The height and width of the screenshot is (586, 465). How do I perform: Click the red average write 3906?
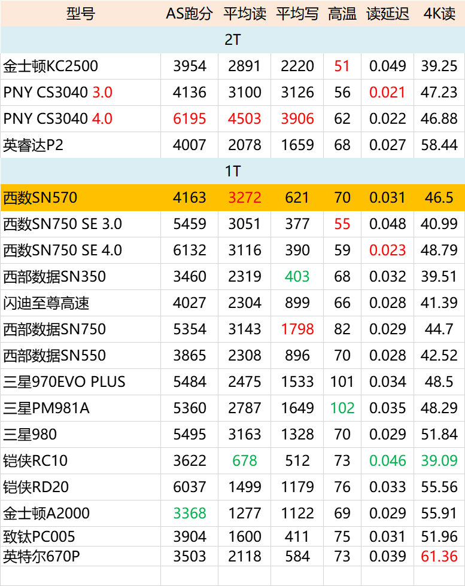(x=297, y=119)
